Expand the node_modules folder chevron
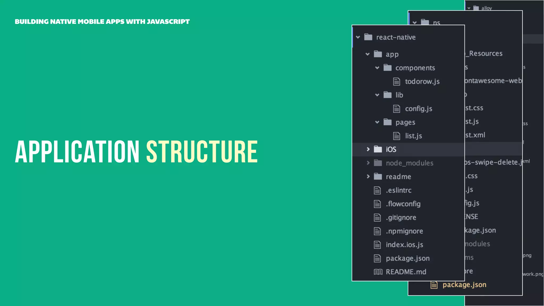Viewport: 544px width, 306px height. coord(368,163)
